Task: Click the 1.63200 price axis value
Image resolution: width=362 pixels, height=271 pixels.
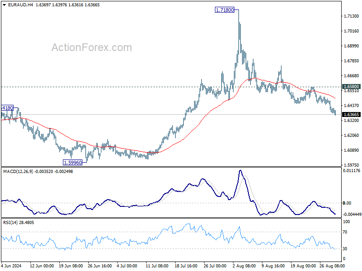Action: point(352,121)
